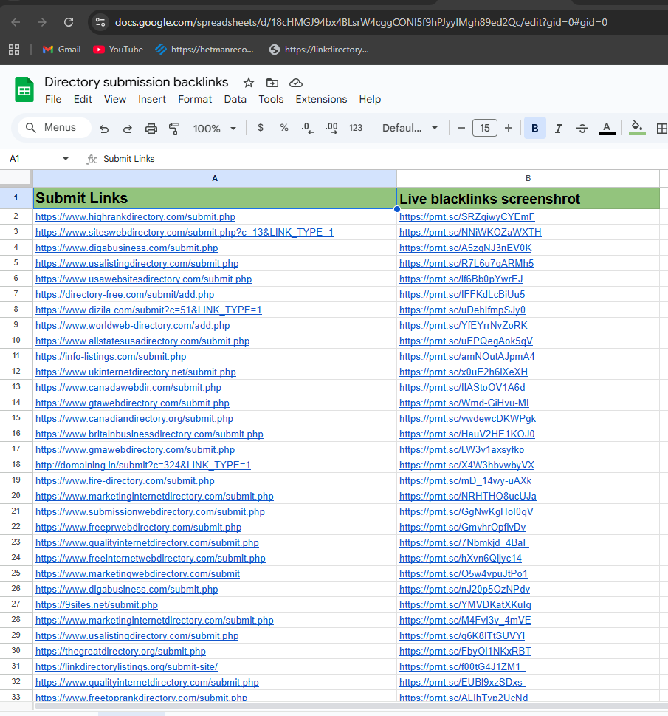The width and height of the screenshot is (668, 716).
Task: Click the increase font size plus button
Action: 509,129
